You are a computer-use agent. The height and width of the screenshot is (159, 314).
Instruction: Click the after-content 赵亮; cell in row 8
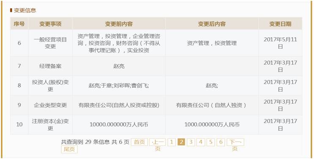point(212,86)
